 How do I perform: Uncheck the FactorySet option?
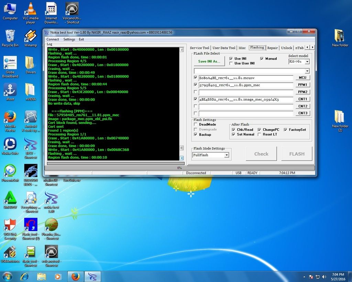[x=286, y=130]
